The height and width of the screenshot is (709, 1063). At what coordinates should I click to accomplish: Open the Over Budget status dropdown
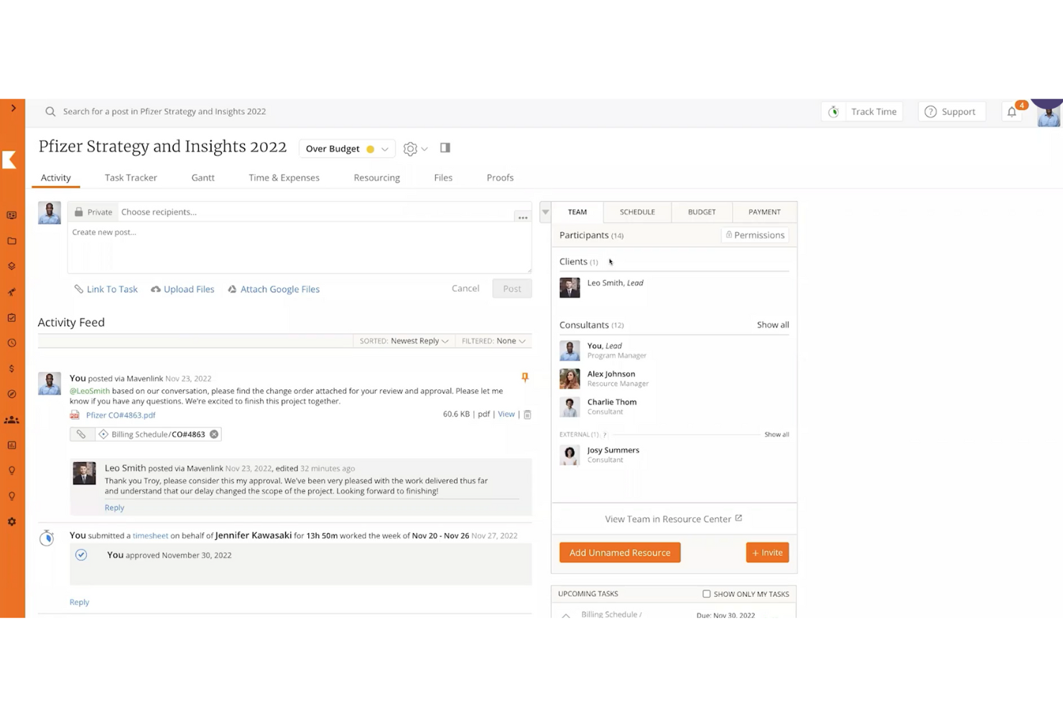(x=346, y=149)
